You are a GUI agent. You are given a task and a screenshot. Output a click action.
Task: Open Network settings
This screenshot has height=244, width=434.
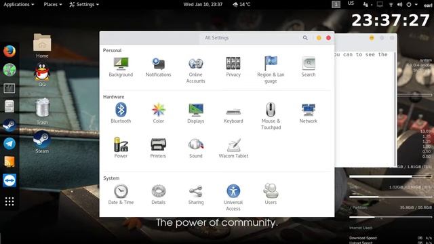[308, 113]
